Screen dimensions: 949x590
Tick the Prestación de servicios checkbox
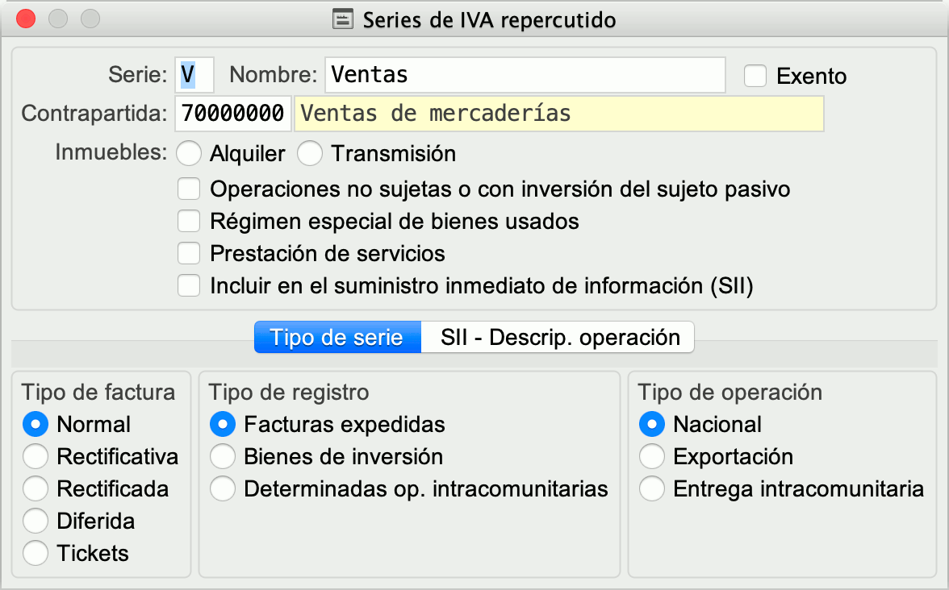tap(189, 253)
